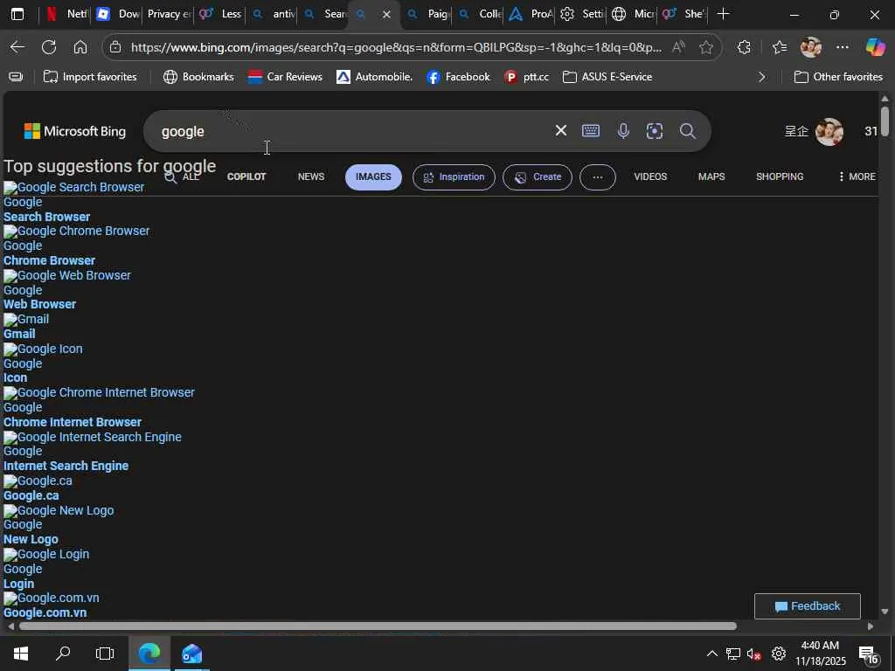Open Import favorites link
Image resolution: width=895 pixels, height=671 pixels.
click(x=90, y=77)
